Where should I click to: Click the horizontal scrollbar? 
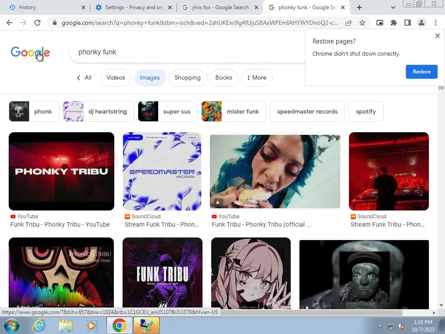pyautogui.click(x=311, y=313)
